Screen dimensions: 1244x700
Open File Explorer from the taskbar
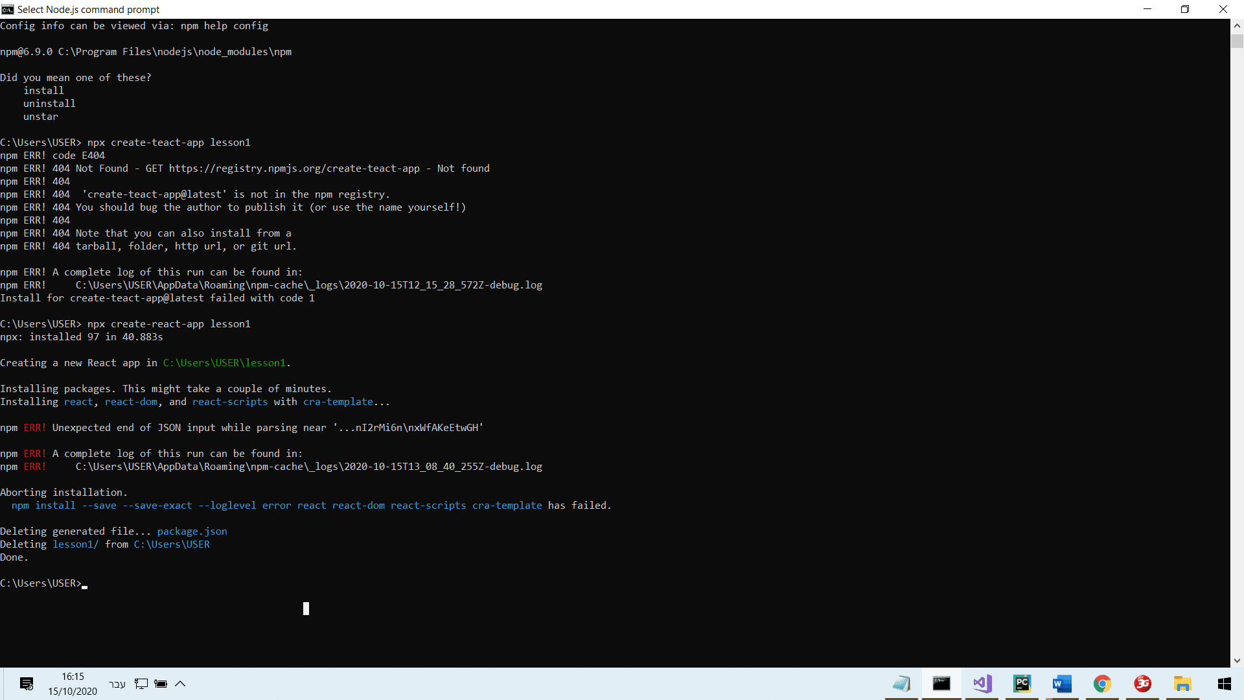point(1182,684)
